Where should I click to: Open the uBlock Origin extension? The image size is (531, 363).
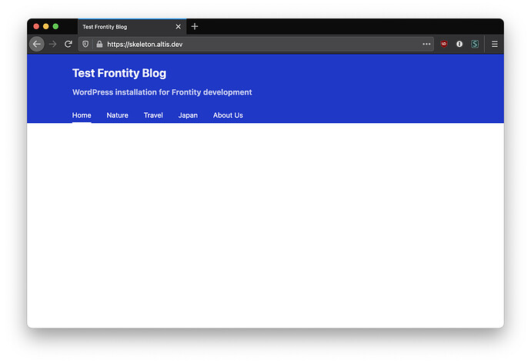[x=444, y=44]
